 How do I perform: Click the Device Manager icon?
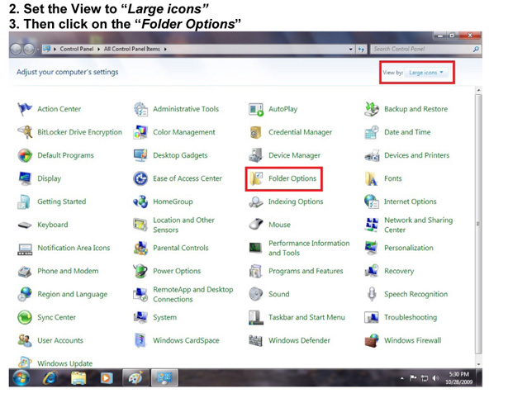(256, 155)
